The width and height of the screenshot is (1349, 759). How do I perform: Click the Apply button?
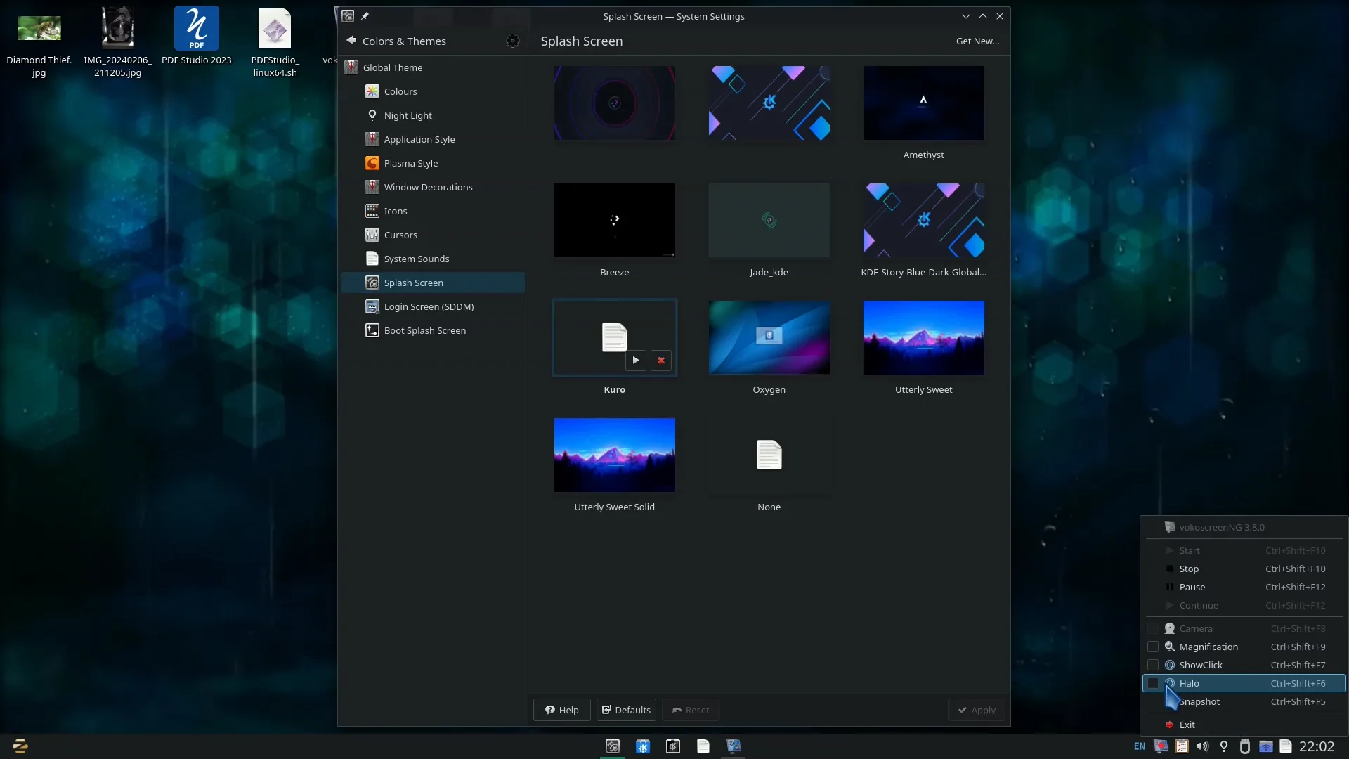tap(977, 710)
